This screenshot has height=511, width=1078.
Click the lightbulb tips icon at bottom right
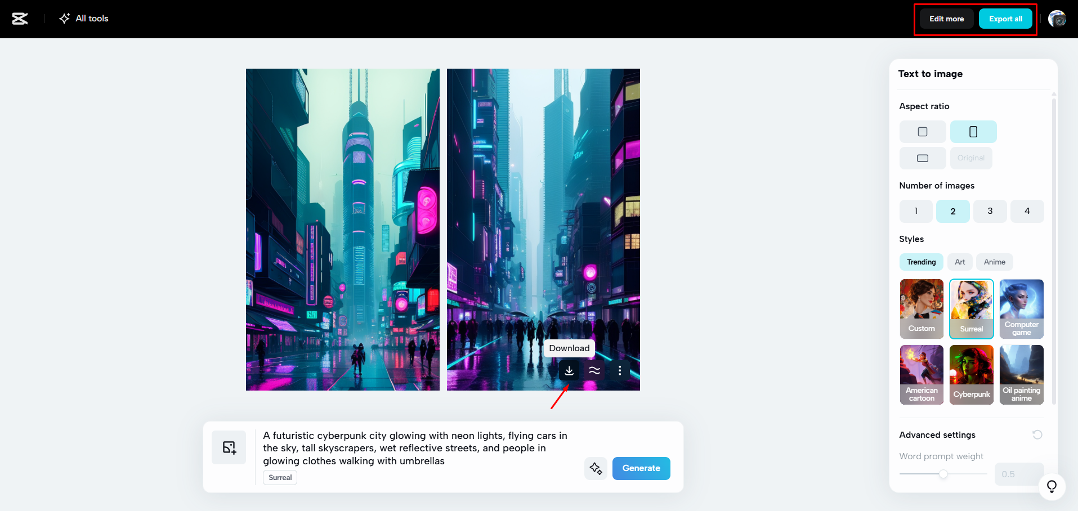pos(1052,486)
